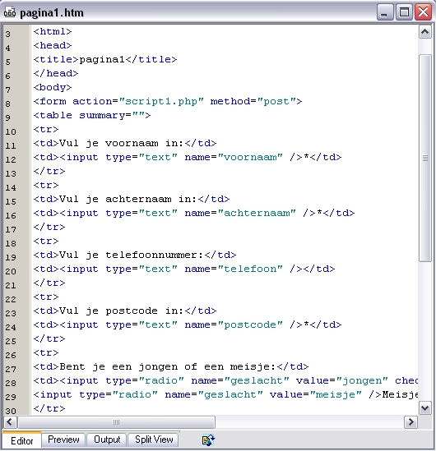The width and height of the screenshot is (436, 451).
Task: Maximize the pagina1.htm window
Action: 404,12
